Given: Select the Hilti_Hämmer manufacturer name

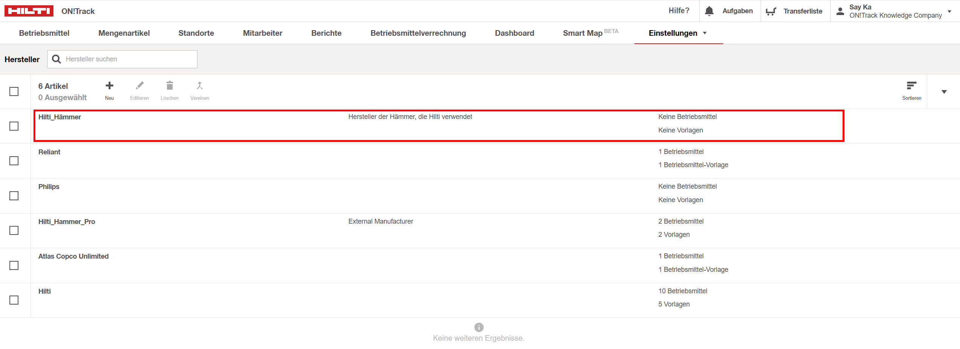Looking at the screenshot, I should click(x=59, y=117).
